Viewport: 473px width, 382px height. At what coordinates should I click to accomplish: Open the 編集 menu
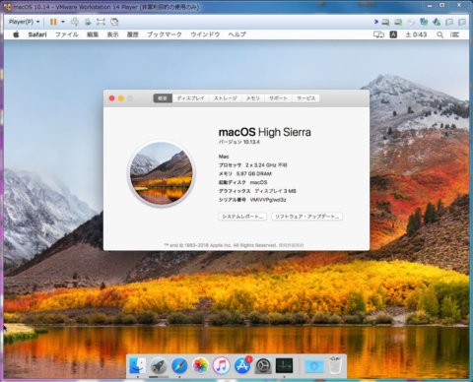(x=93, y=34)
